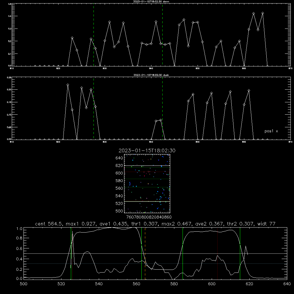The height and width of the screenshot is (294, 294).
Task: Click the x-axis label 500 of bottom plot
Action: (24, 284)
